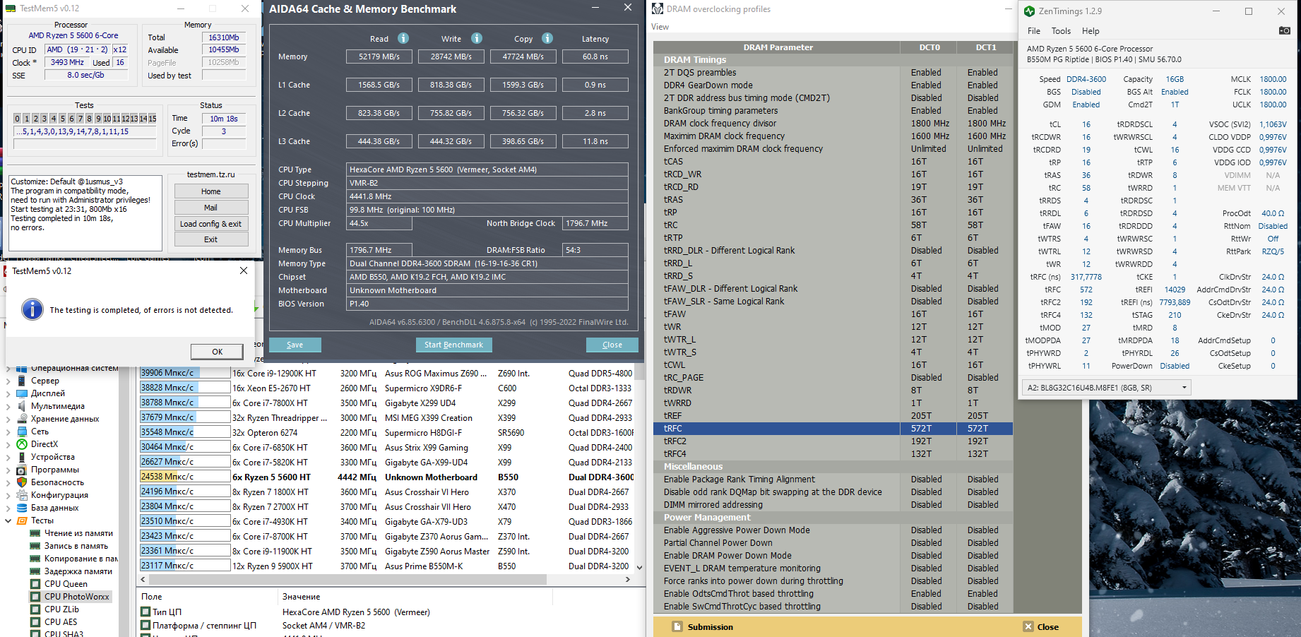The image size is (1301, 637).
Task: Click the DirectX Xbox logo icon
Action: pyautogui.click(x=22, y=444)
